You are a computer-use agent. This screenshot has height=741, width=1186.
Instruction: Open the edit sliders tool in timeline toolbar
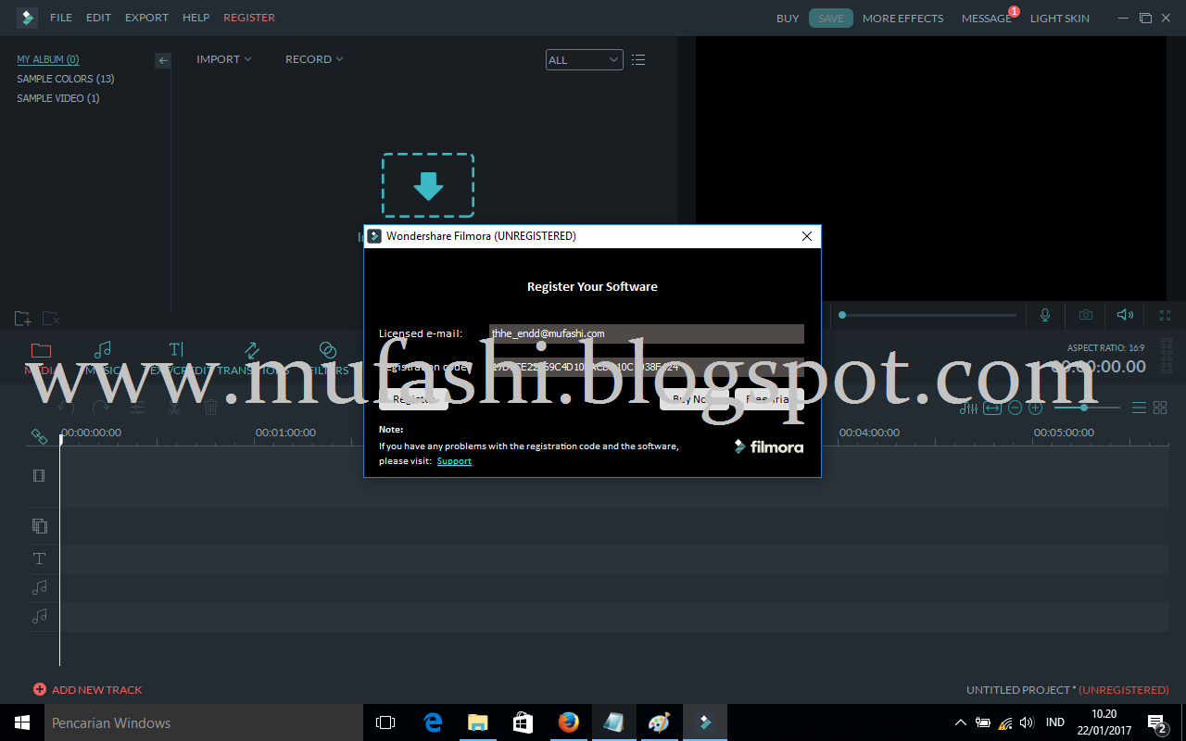pyautogui.click(x=137, y=407)
